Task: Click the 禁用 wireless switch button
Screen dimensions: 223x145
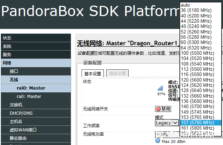Action: point(163,109)
